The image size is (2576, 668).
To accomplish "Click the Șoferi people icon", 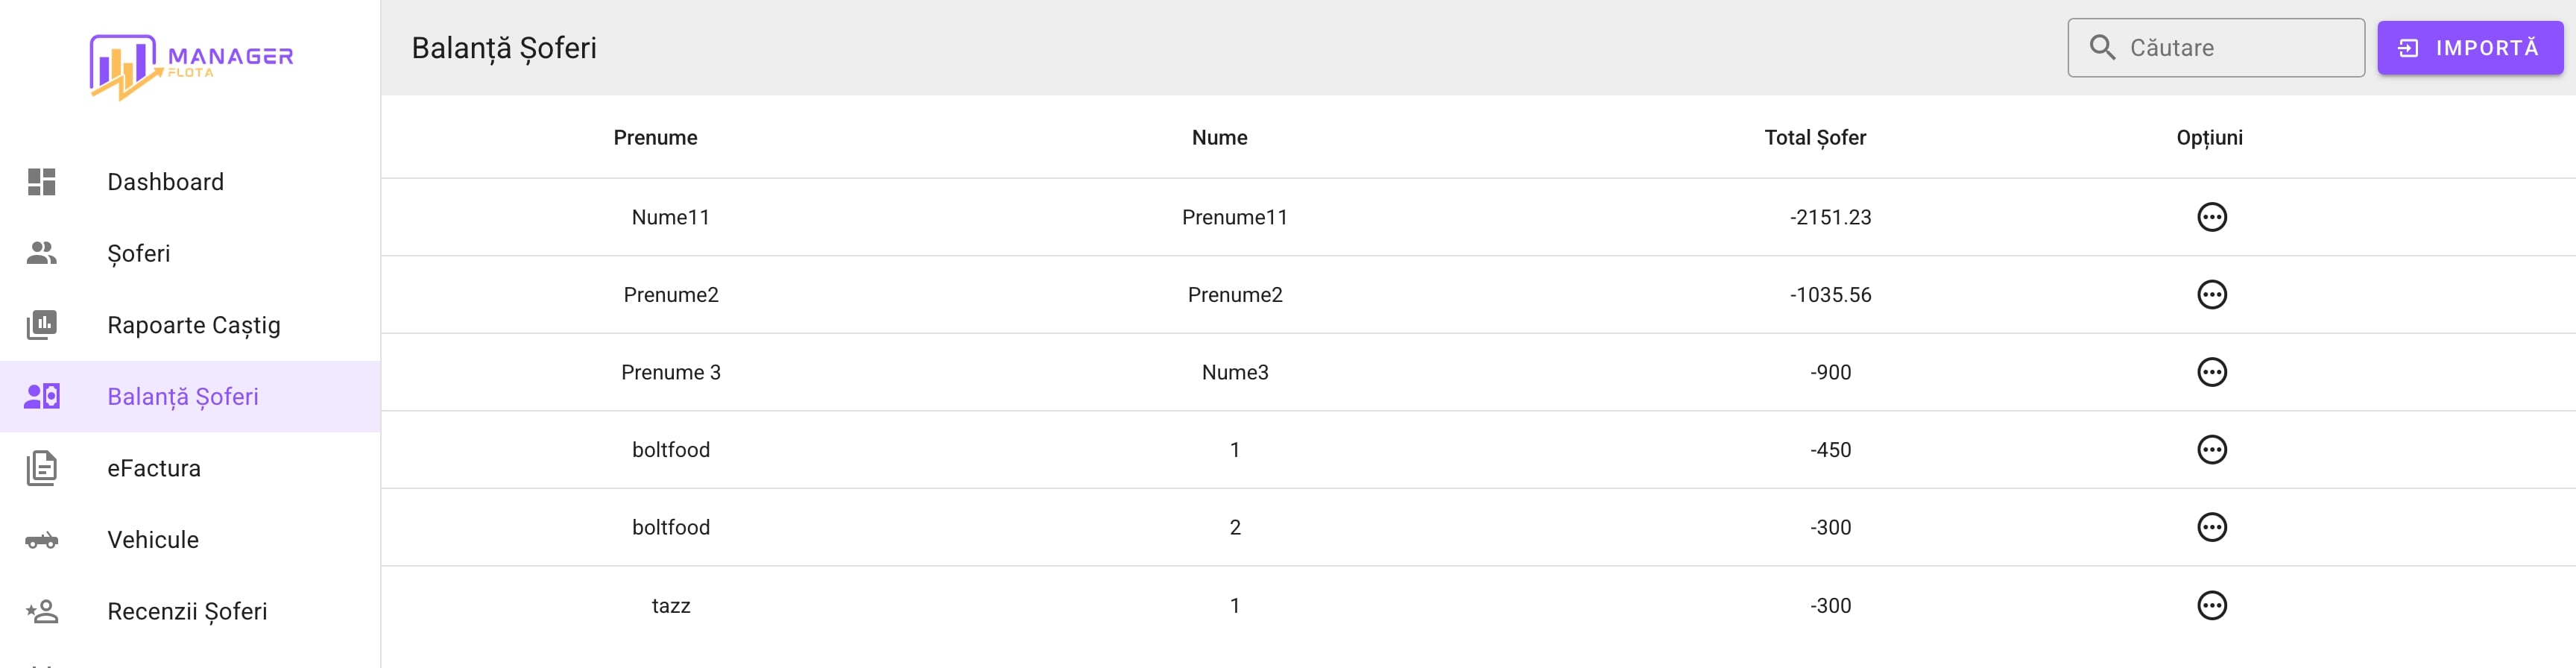I will tap(41, 253).
